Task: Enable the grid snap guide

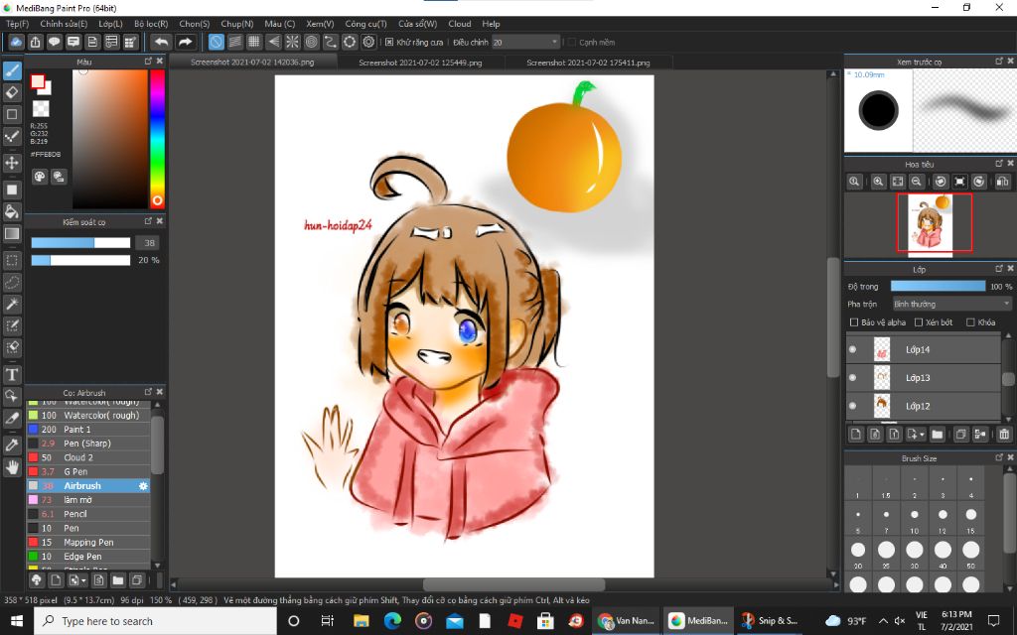Action: [x=254, y=42]
